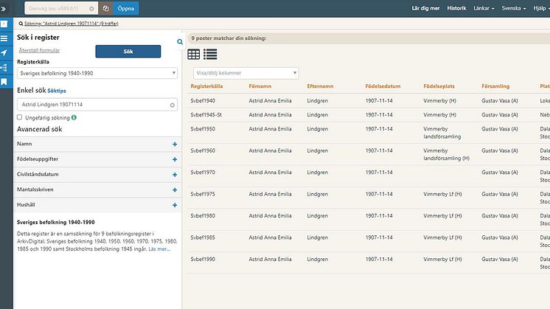
Task: Open the Hjälp menu
Action: (x=541, y=8)
